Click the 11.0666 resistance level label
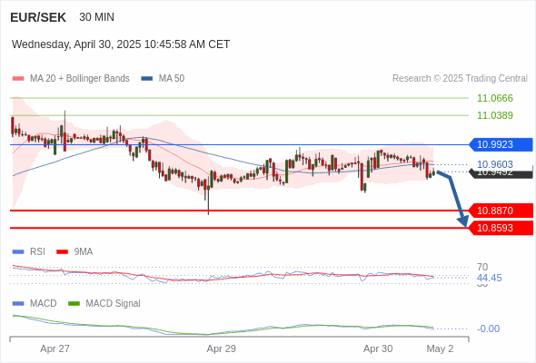The width and height of the screenshot is (536, 363). coord(495,98)
